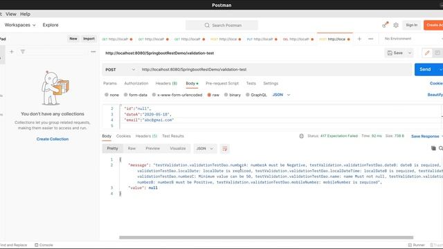The width and height of the screenshot is (443, 249).
Task: Switch to the Authorization tab
Action: [x=136, y=83]
